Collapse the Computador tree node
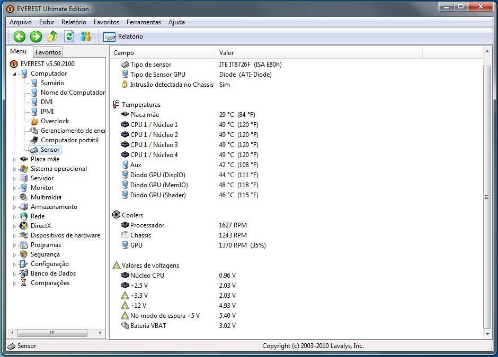Screen dimensions: 498x357 click(14, 74)
